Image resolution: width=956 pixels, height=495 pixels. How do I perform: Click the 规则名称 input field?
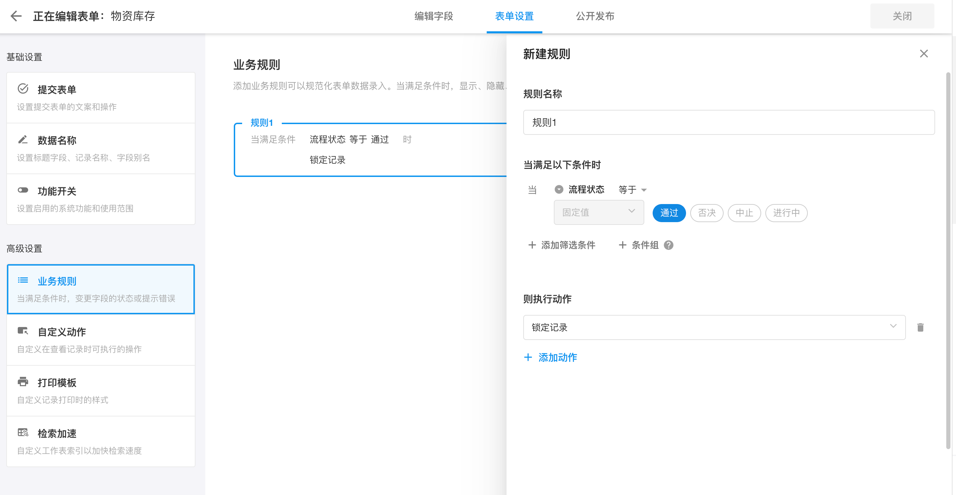coord(728,122)
